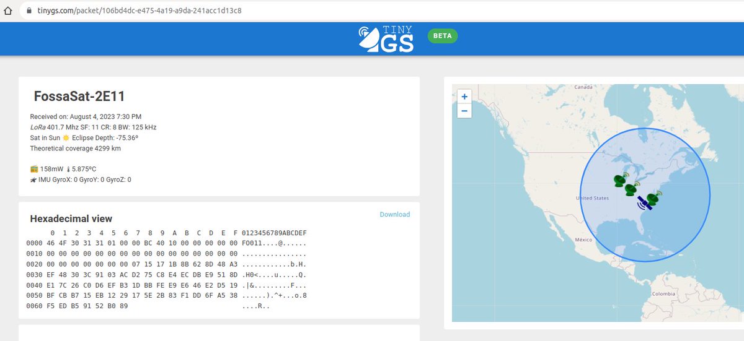This screenshot has height=341, width=744.
Task: Zoom out the map with minus button
Action: (x=464, y=111)
